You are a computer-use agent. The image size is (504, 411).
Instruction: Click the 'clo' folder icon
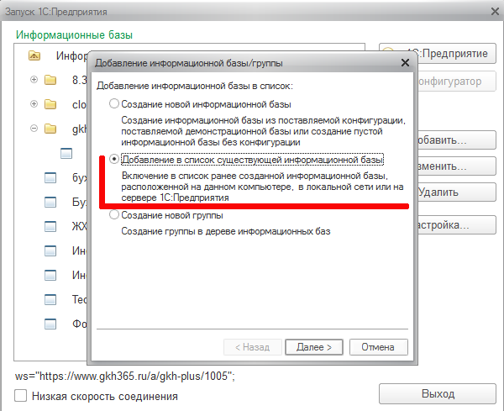click(50, 104)
